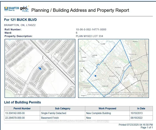
Task: Select the Sub Category column header
Action: [x=62, y=108]
